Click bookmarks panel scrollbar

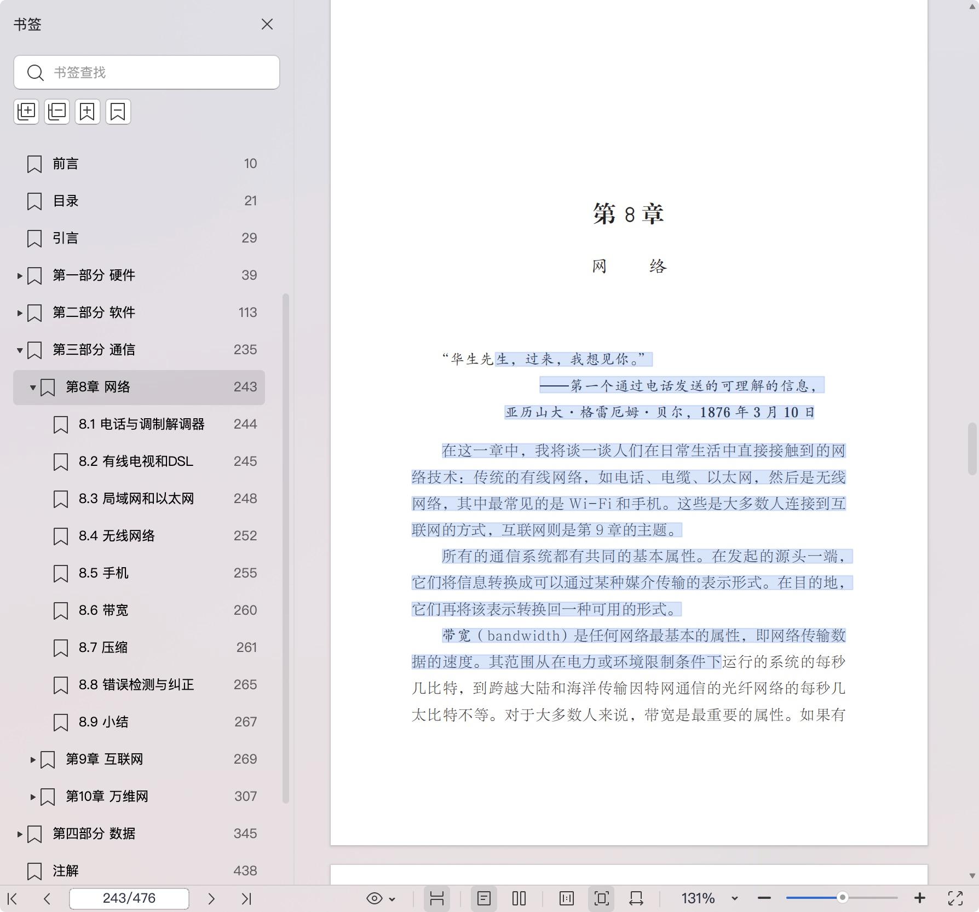click(x=285, y=549)
